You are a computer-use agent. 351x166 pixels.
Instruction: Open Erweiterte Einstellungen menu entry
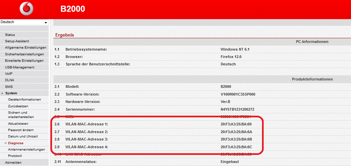click(x=24, y=61)
